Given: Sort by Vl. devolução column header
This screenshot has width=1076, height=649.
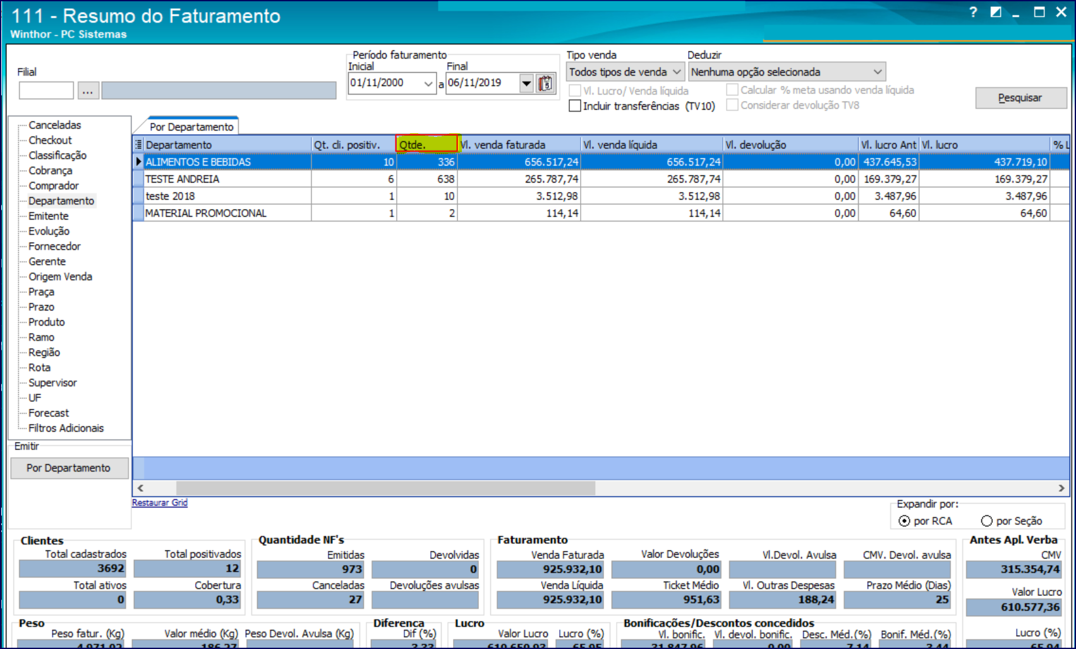Looking at the screenshot, I should click(790, 145).
